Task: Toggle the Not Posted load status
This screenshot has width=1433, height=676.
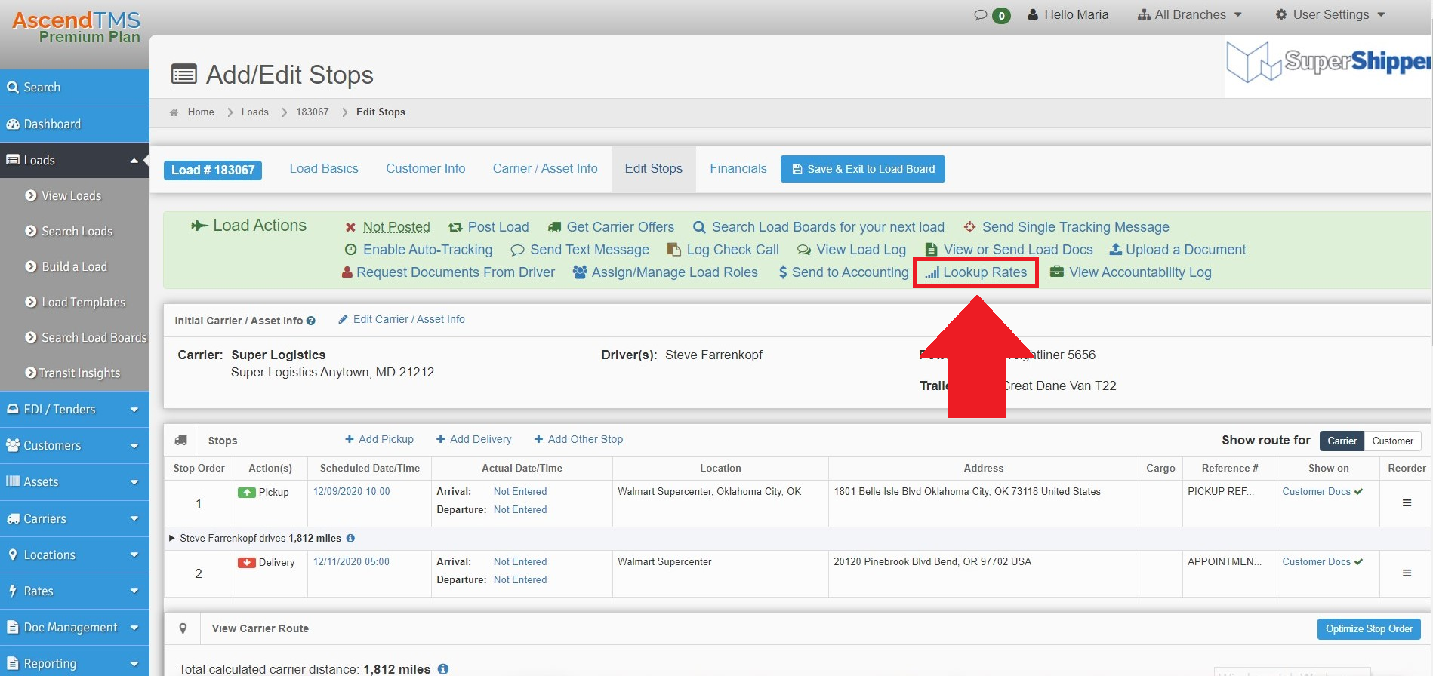Action: pos(396,227)
